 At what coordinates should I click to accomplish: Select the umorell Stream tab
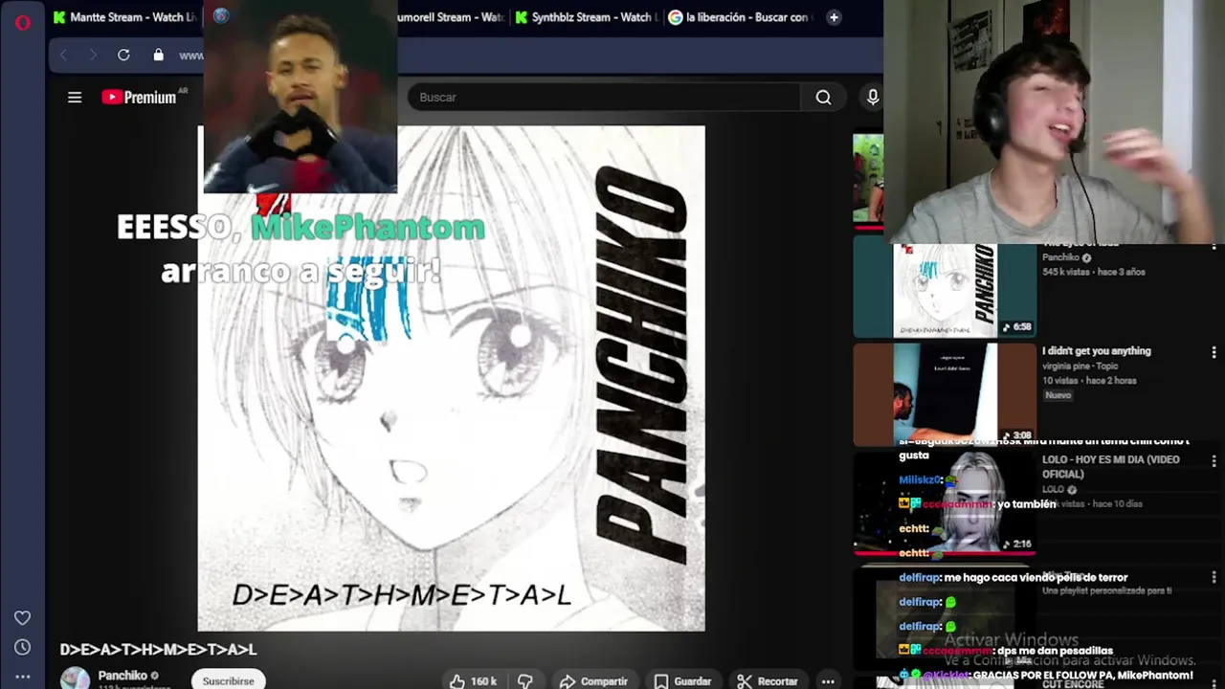coord(453,17)
